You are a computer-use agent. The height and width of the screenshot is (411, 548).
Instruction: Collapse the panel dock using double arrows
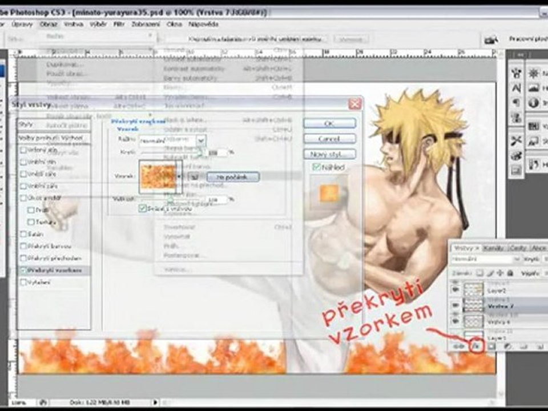[521, 55]
